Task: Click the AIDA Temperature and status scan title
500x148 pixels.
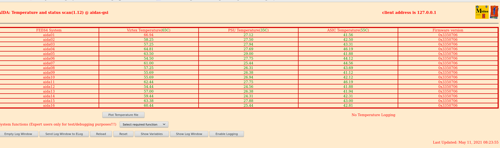Action: pyautogui.click(x=54, y=12)
